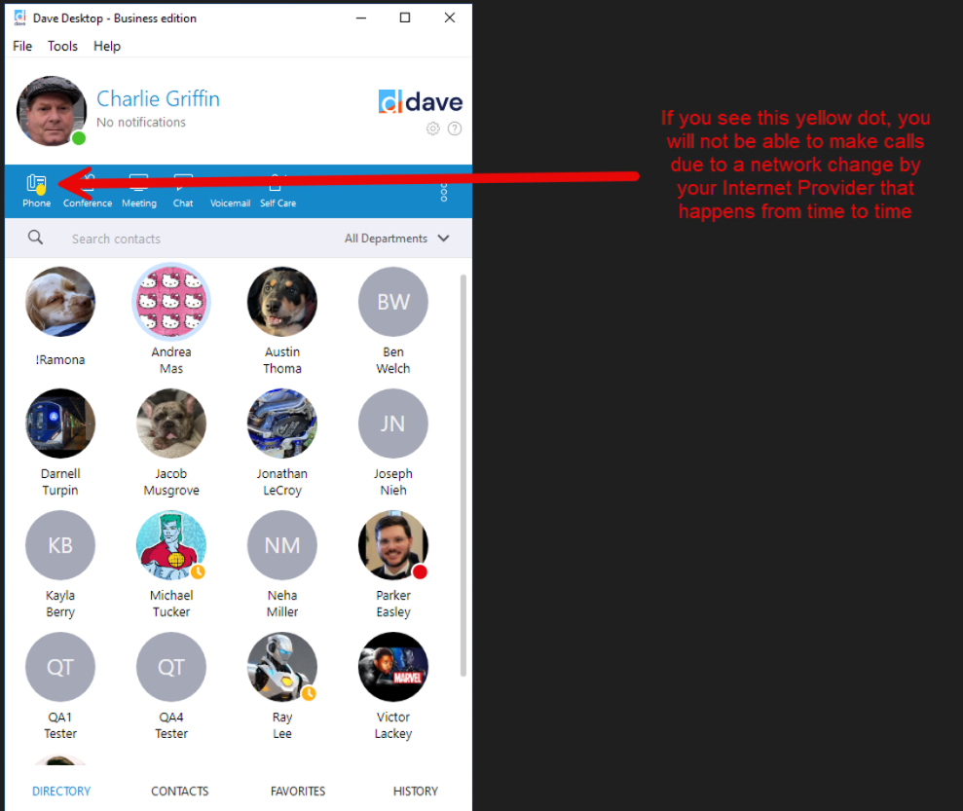Open the three-dot more options menu
Screen dimensions: 963x811
[443, 193]
